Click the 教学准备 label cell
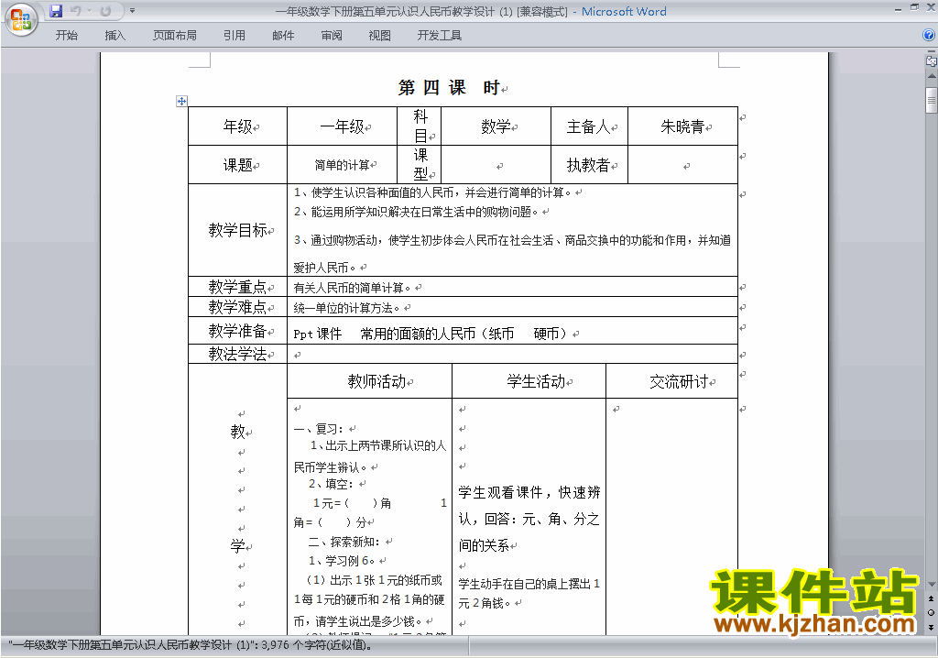This screenshot has height=658, width=938. [x=237, y=331]
